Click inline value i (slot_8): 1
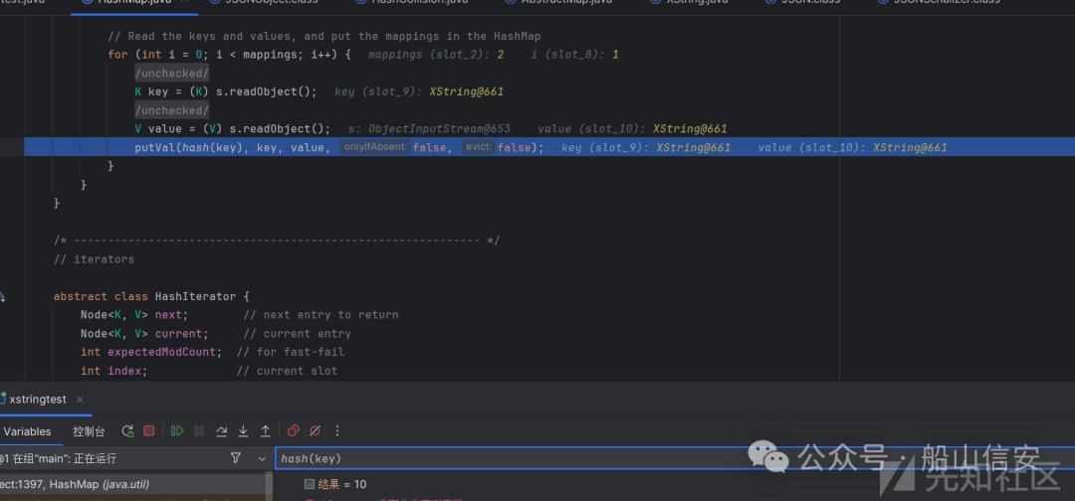Image resolution: width=1075 pixels, height=501 pixels. 574,54
